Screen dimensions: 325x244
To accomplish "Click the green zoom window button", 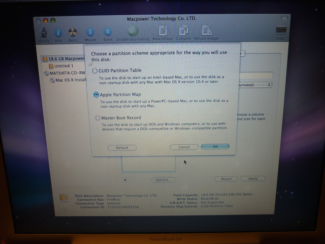I will tap(53, 21).
